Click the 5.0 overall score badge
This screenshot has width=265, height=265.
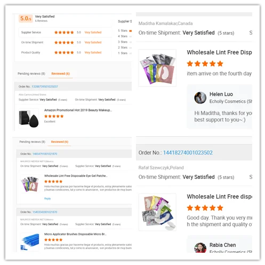[x=26, y=19]
